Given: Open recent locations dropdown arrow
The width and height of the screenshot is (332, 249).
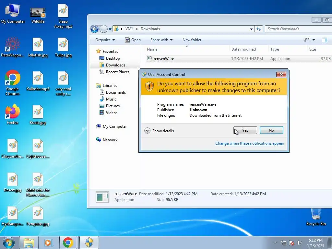Looking at the screenshot, I should (110, 29).
